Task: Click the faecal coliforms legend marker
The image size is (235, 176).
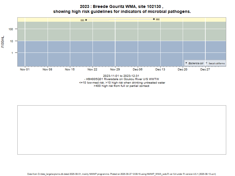Action: coord(207,63)
